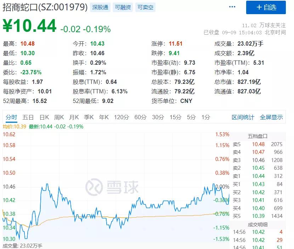Open the three-dots more options menu
The image size is (294, 249).
[x=232, y=7]
